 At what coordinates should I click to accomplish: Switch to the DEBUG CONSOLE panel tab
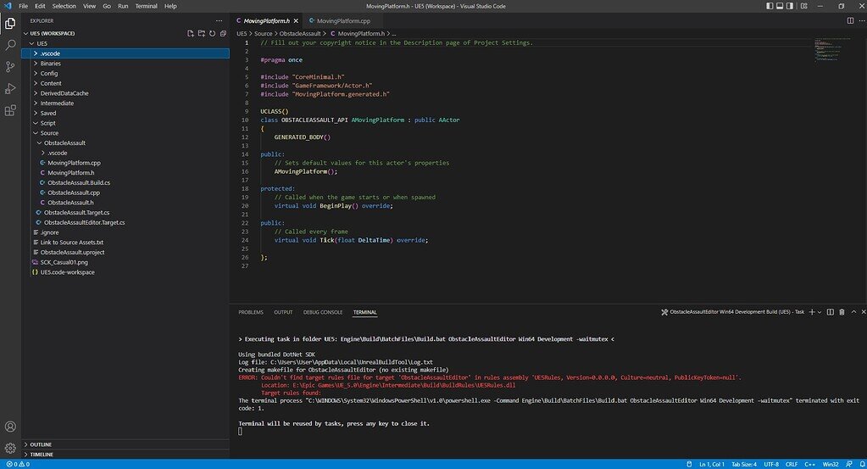click(323, 312)
